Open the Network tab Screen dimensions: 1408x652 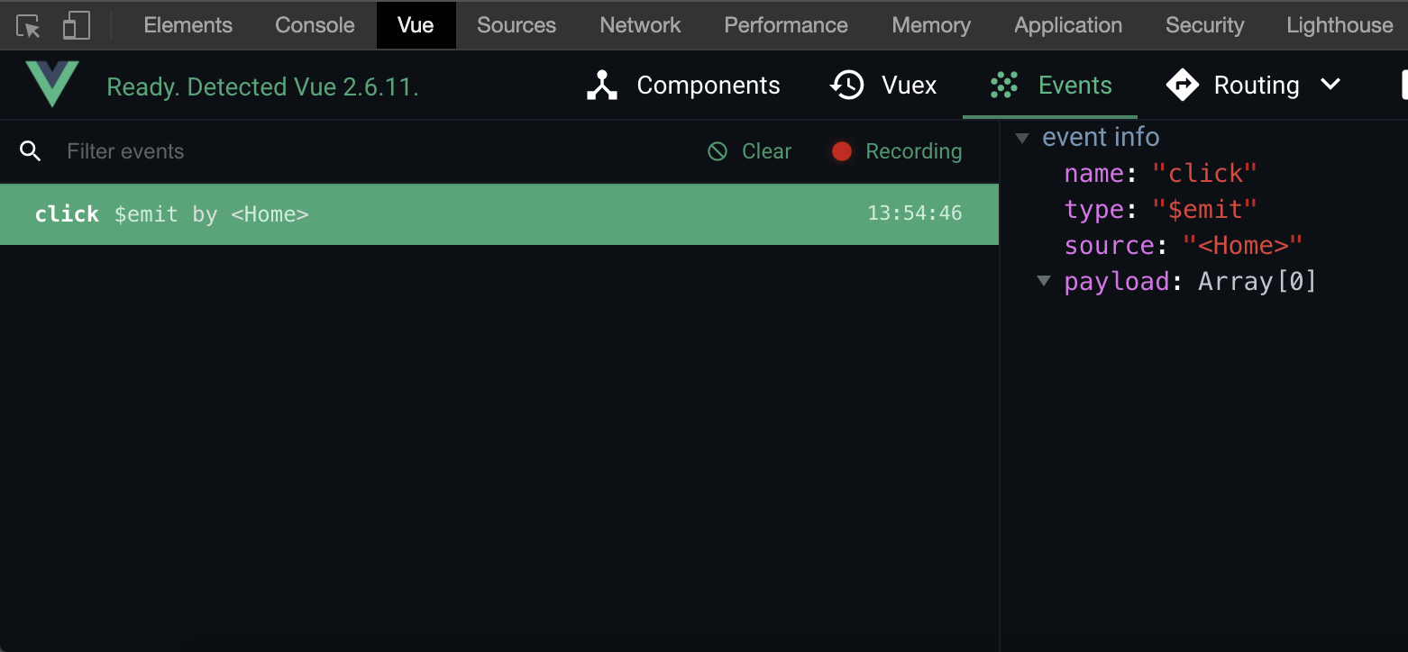coord(640,25)
